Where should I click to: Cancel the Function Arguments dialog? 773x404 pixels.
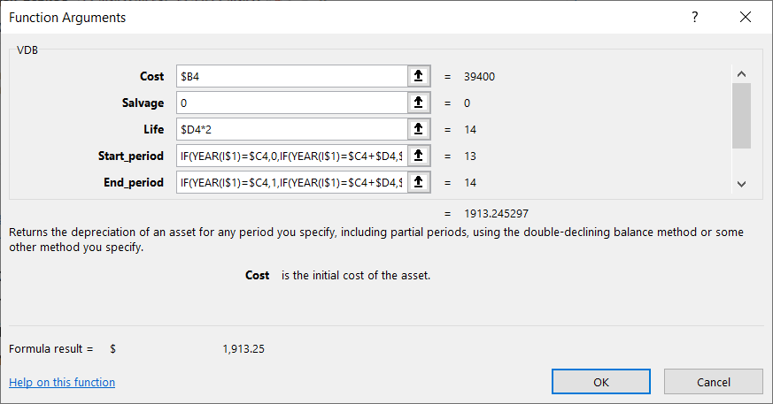(x=714, y=382)
